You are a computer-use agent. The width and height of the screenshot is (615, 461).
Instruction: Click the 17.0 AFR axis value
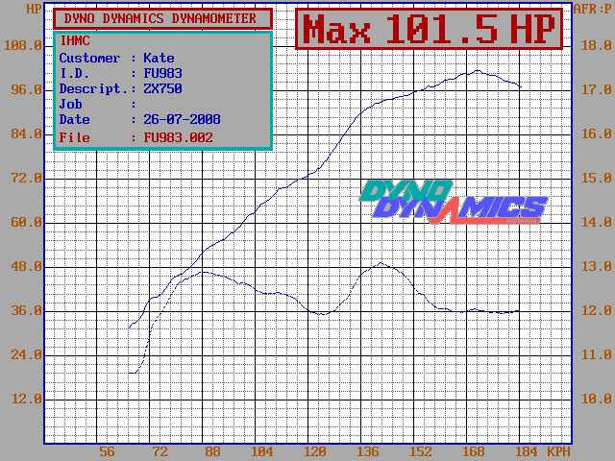click(596, 89)
